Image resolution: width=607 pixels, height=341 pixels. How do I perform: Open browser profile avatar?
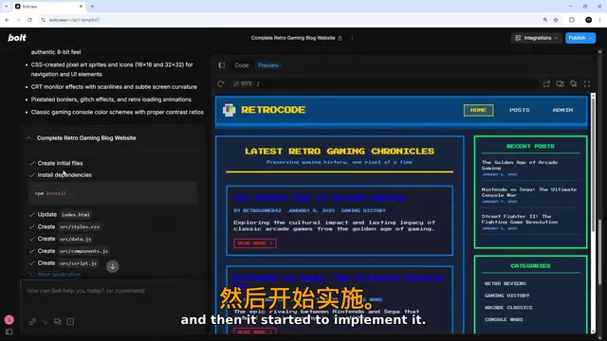(x=588, y=20)
